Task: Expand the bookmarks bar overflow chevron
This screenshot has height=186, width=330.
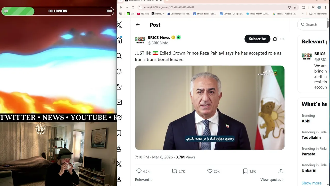Action: pos(302,14)
